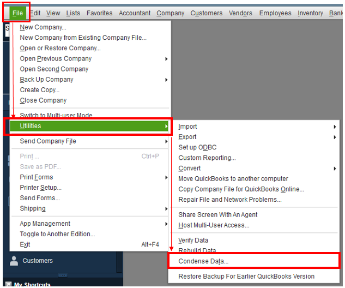Viewport: 345px width, 288px height.
Task: Select New Company from Existing Company File
Action: coord(90,38)
